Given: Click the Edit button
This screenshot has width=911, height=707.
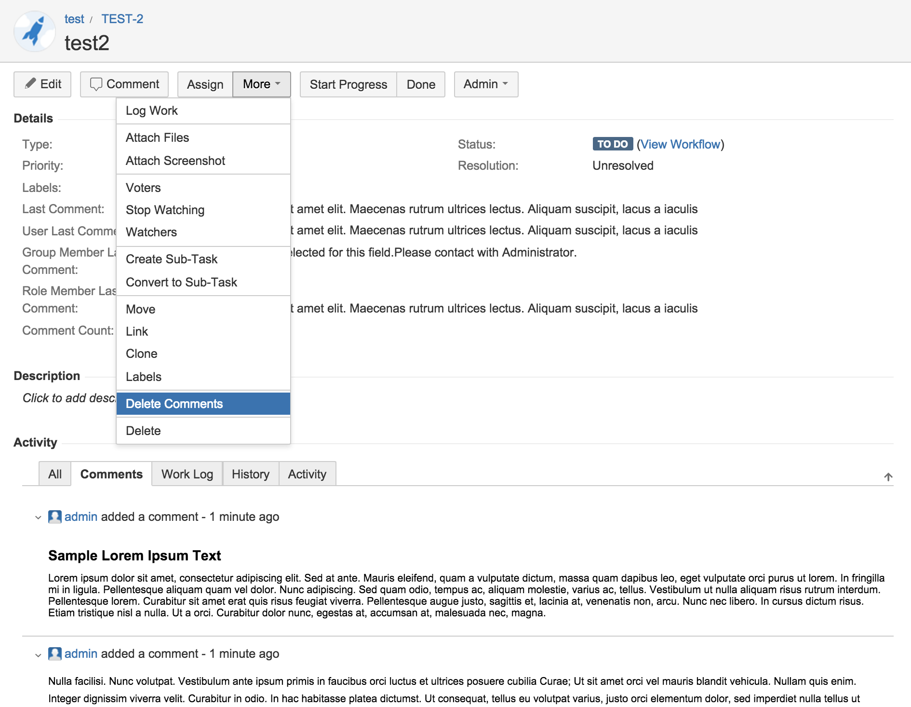Looking at the screenshot, I should point(42,84).
